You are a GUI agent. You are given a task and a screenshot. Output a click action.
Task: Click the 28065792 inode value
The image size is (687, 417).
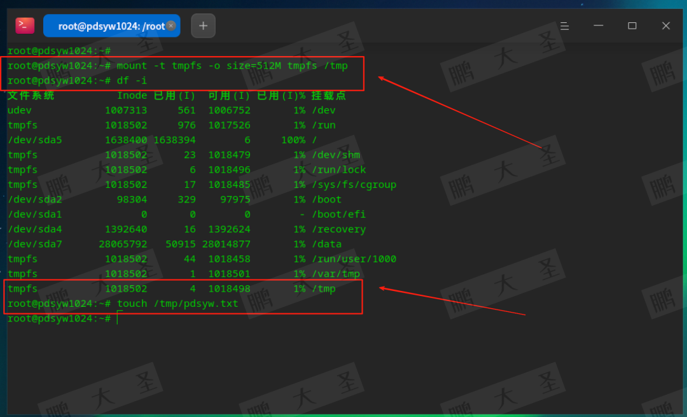123,244
